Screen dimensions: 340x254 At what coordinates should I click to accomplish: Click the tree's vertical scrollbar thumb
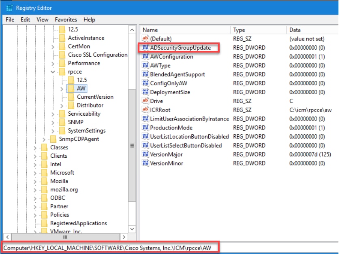pos(132,145)
